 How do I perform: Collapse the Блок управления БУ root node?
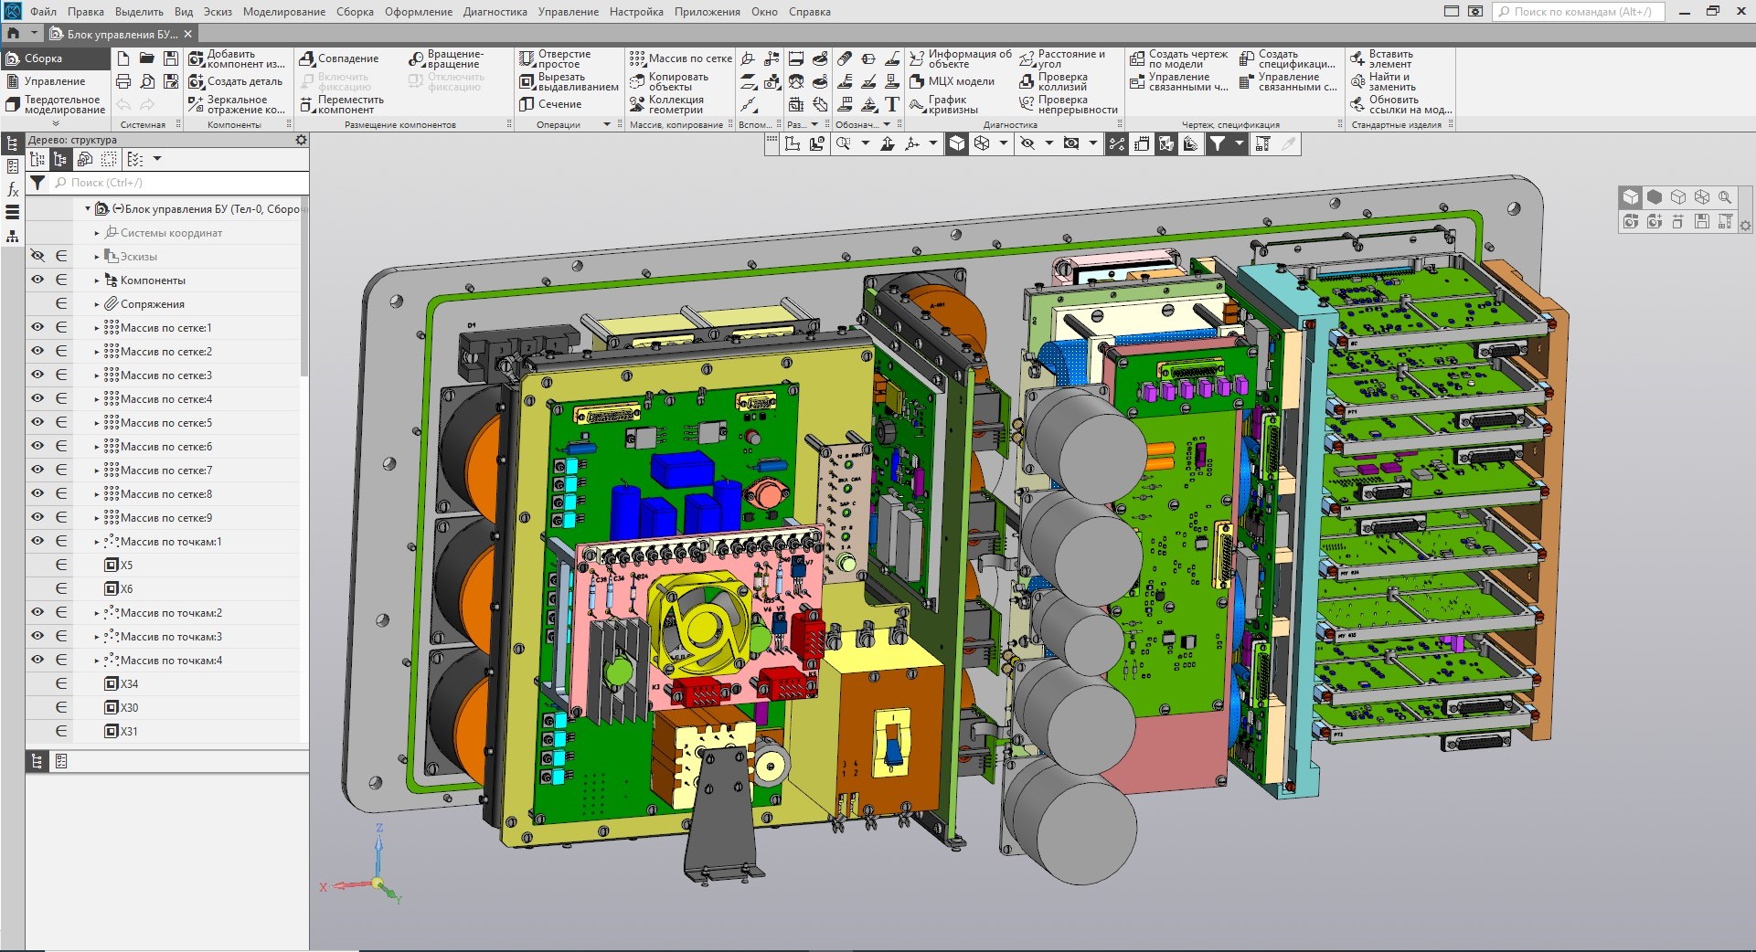pyautogui.click(x=88, y=209)
